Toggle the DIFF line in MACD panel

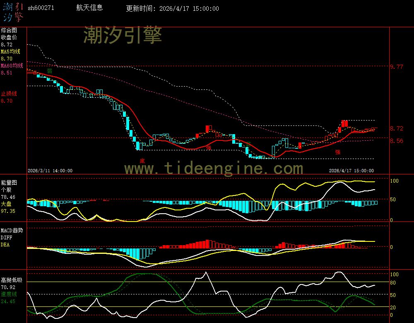pos(6,238)
